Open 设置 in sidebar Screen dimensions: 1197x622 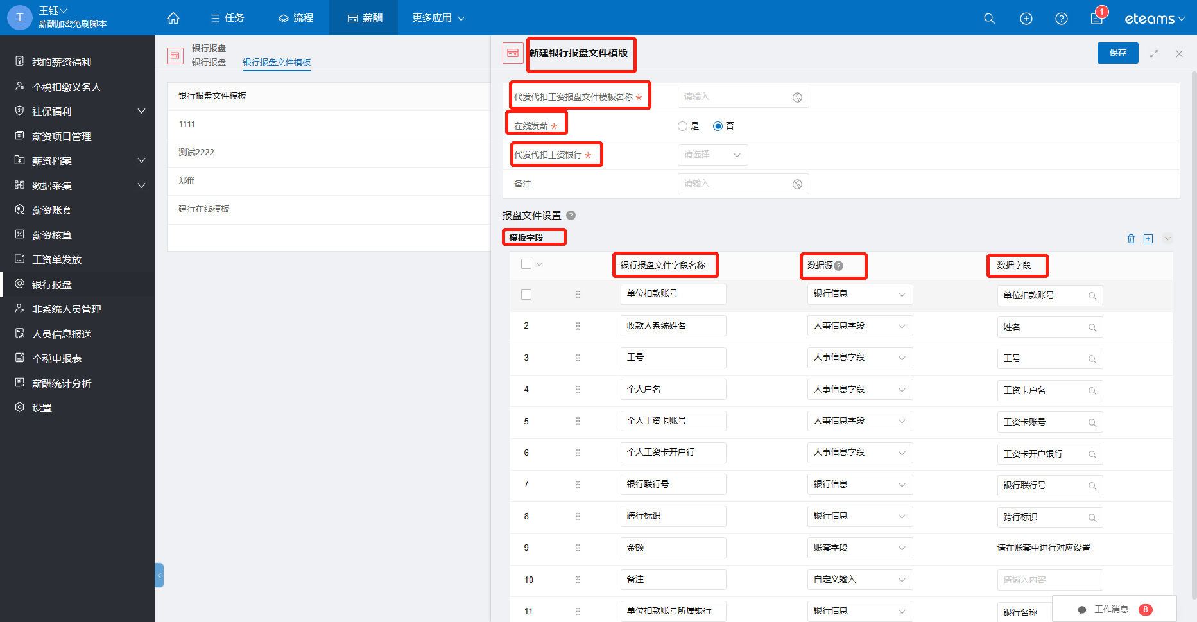coord(42,408)
